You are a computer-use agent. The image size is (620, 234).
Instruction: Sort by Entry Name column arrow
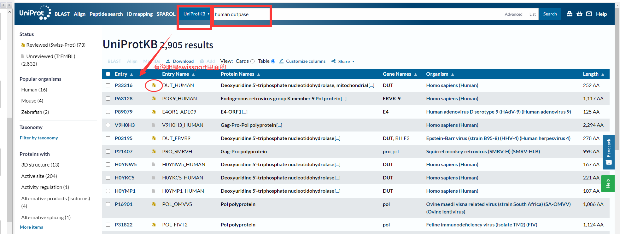[x=193, y=74]
